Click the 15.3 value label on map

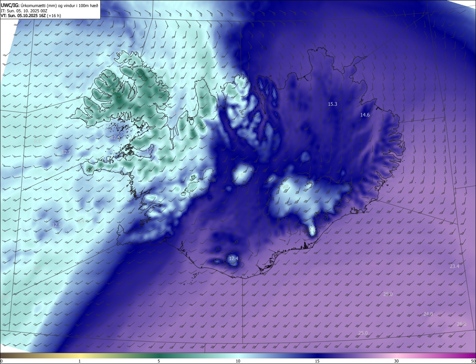click(x=332, y=104)
